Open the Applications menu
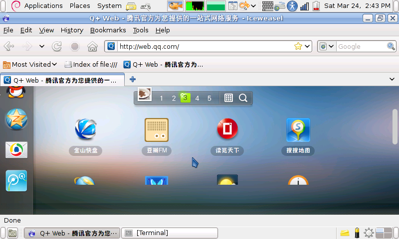This screenshot has height=239, width=399. [43, 5]
